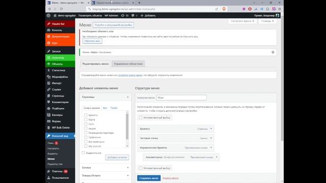Viewport: 326px width, 183px height.
Task: Open Импорт in the sidebar
Action: pyautogui.click(x=60, y=83)
